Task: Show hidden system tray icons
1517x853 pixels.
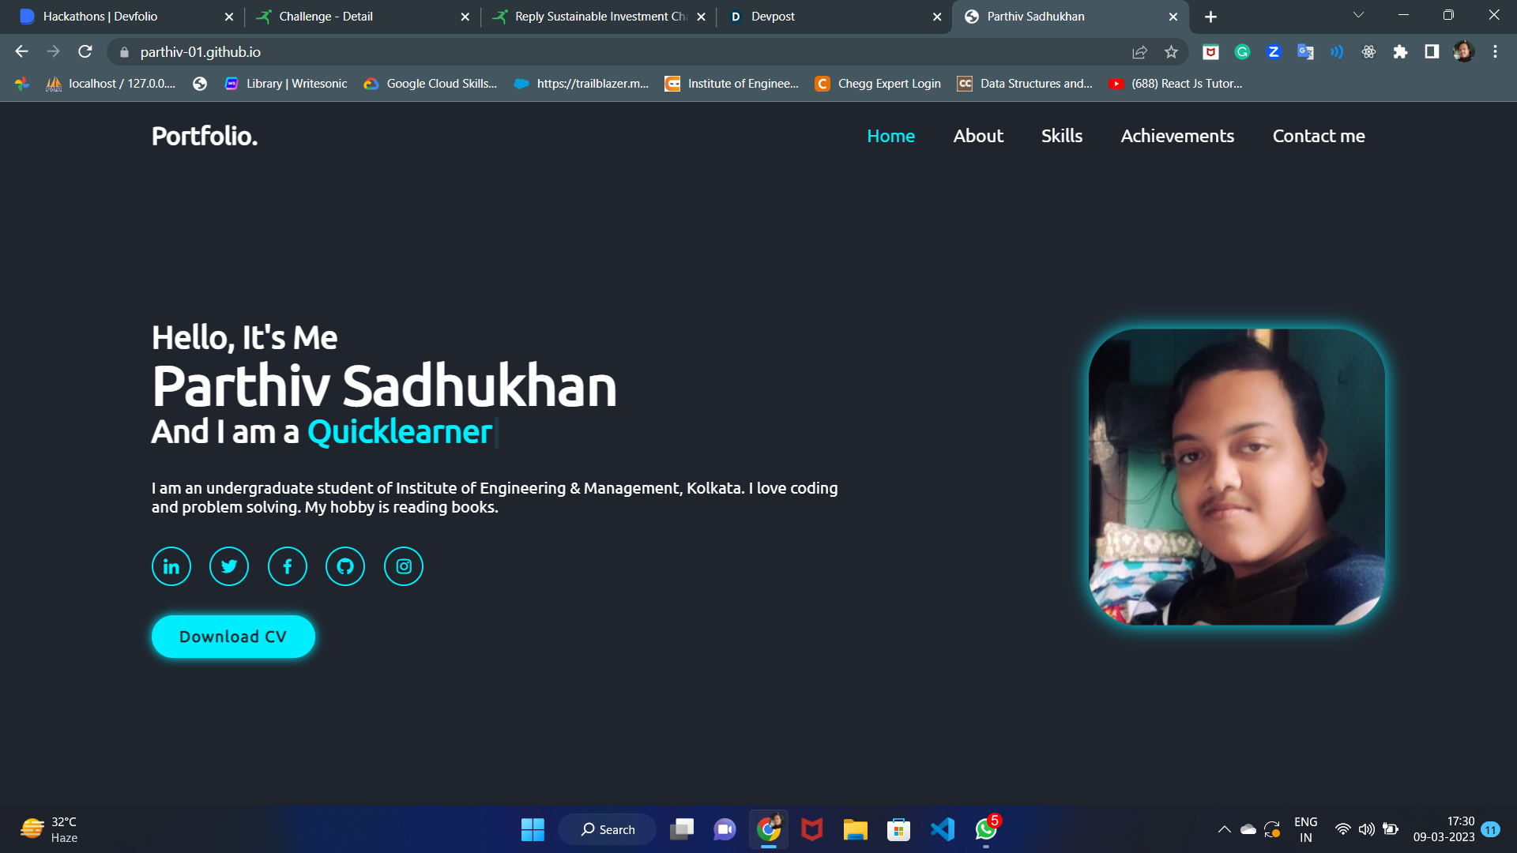Action: [1224, 829]
